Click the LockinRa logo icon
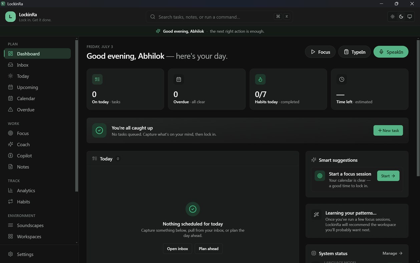This screenshot has height=263, width=420. pos(10,17)
